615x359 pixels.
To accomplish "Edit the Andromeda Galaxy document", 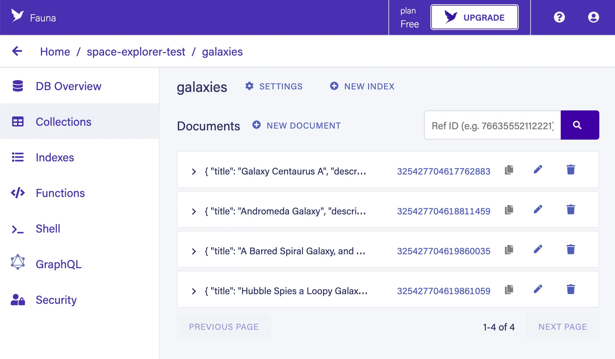I will coord(538,209).
